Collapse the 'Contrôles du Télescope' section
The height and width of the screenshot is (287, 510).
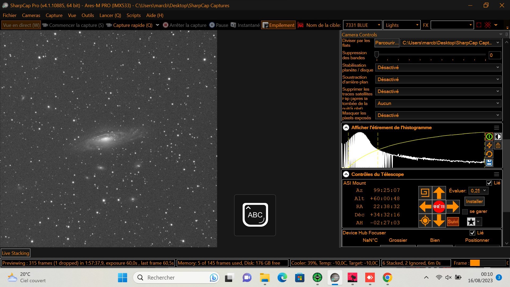pyautogui.click(x=346, y=174)
